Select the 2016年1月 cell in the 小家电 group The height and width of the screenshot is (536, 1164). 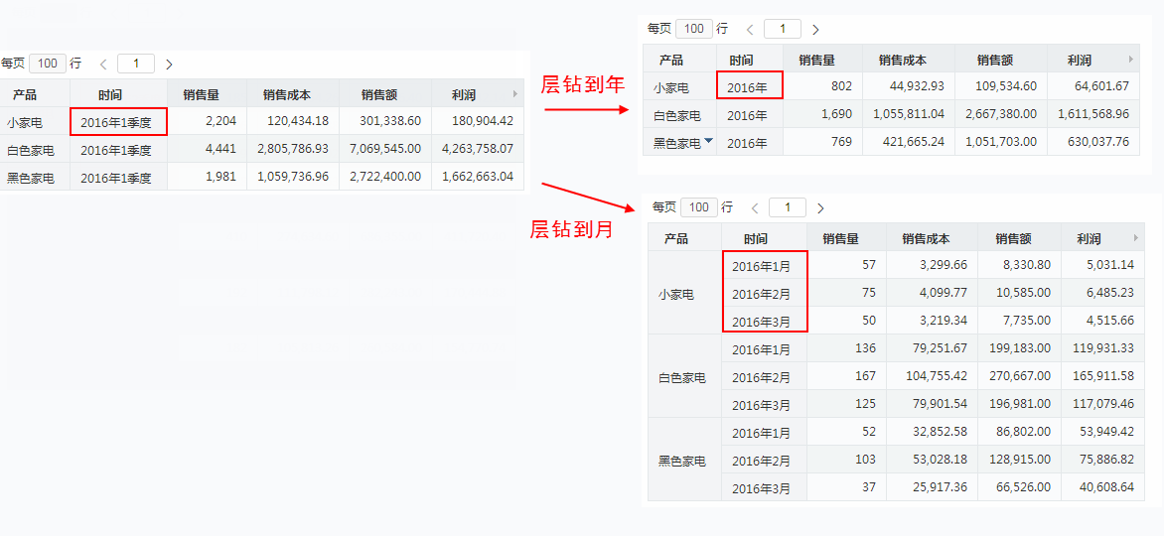[x=762, y=266]
